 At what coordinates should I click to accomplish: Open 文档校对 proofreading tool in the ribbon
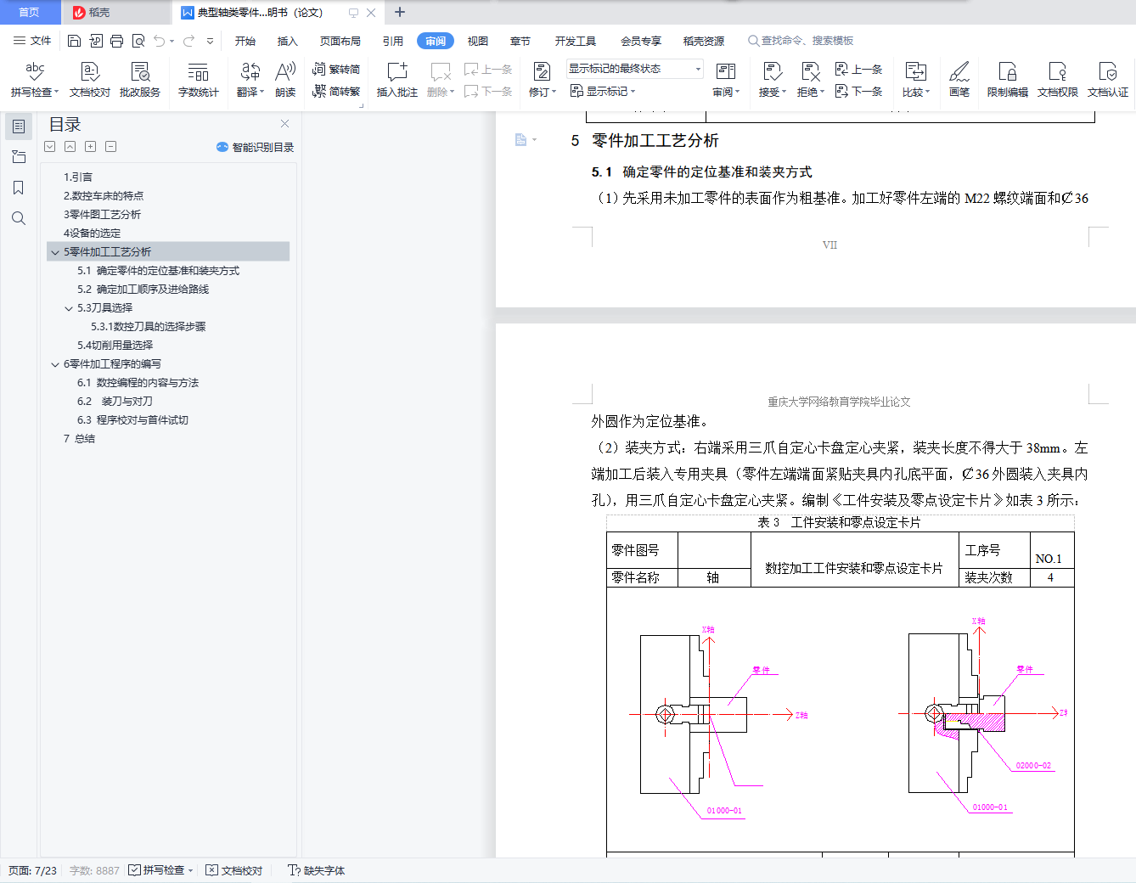pyautogui.click(x=90, y=80)
